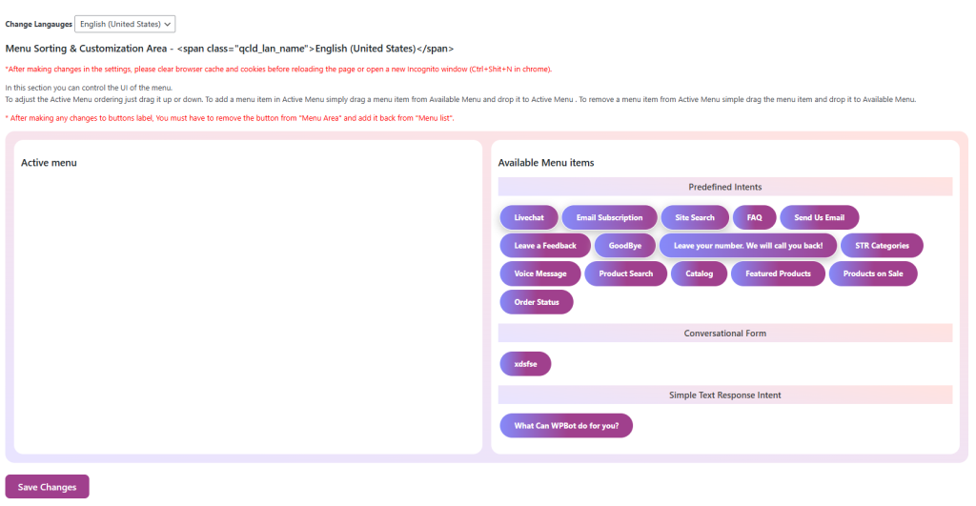Screen dimensions: 976x506
Task: Click the xdsfse conversational form item
Action: click(525, 364)
